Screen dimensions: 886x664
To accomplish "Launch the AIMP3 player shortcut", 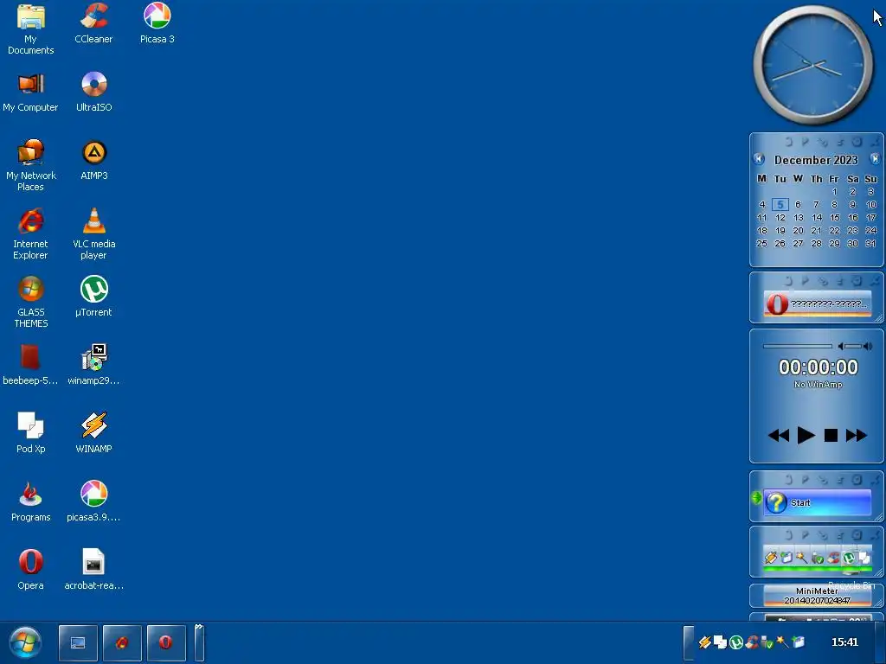I will tap(93, 160).
